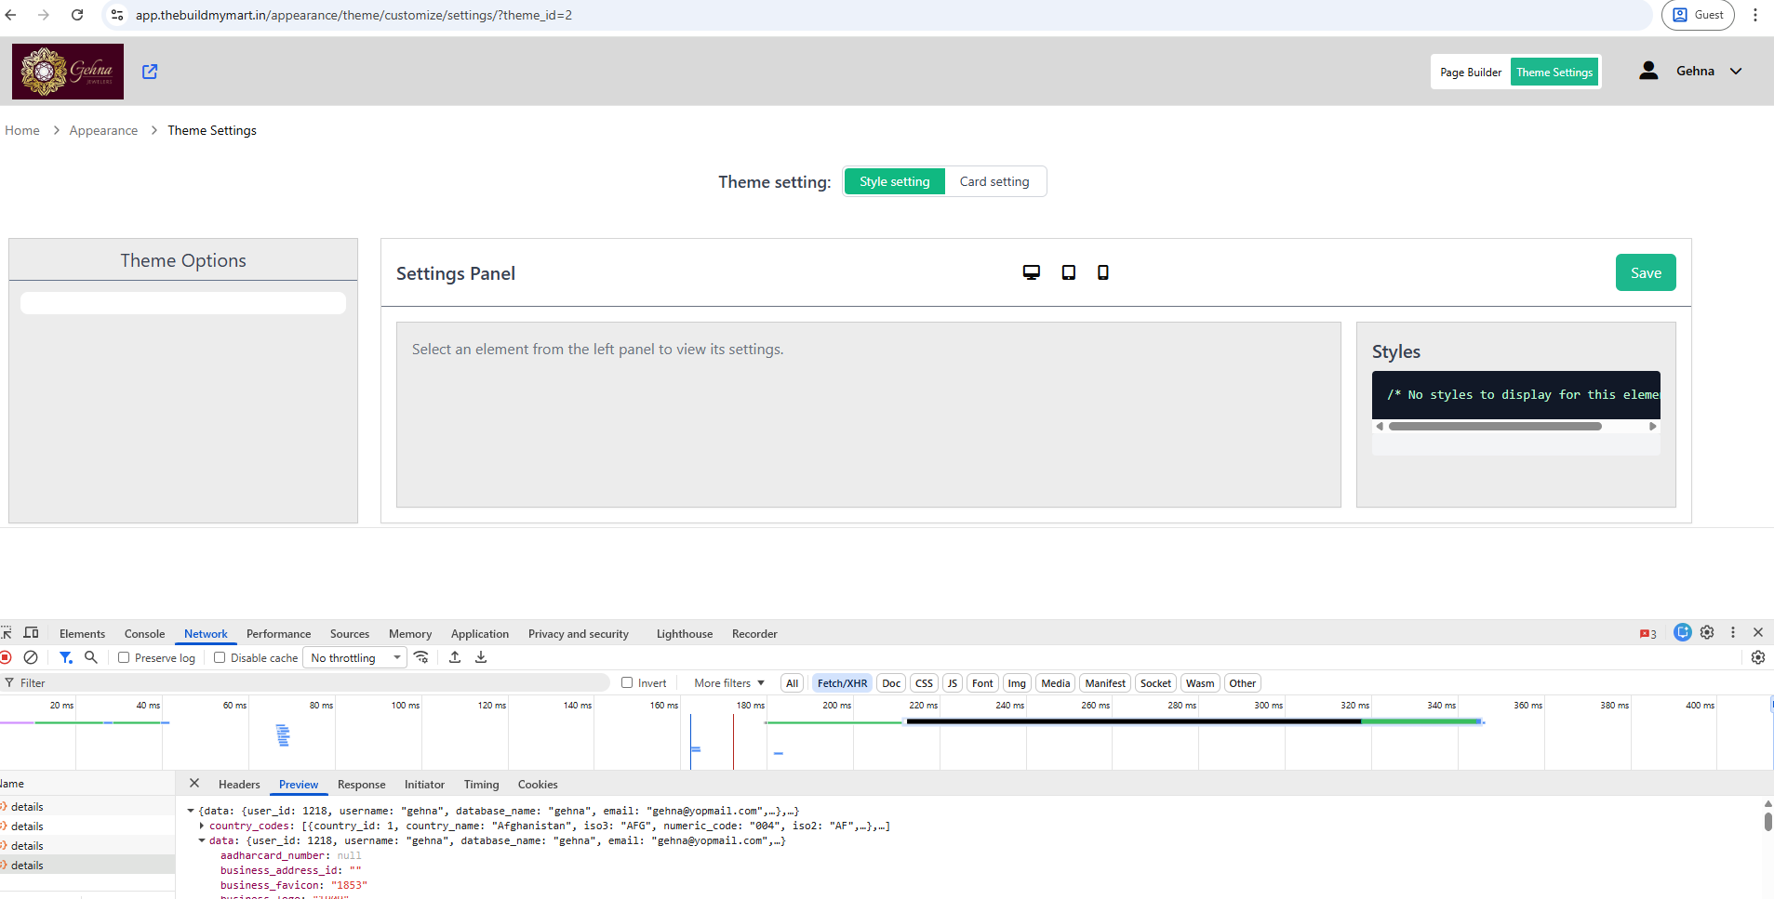
Task: Go back using the browser back arrow
Action: [11, 15]
